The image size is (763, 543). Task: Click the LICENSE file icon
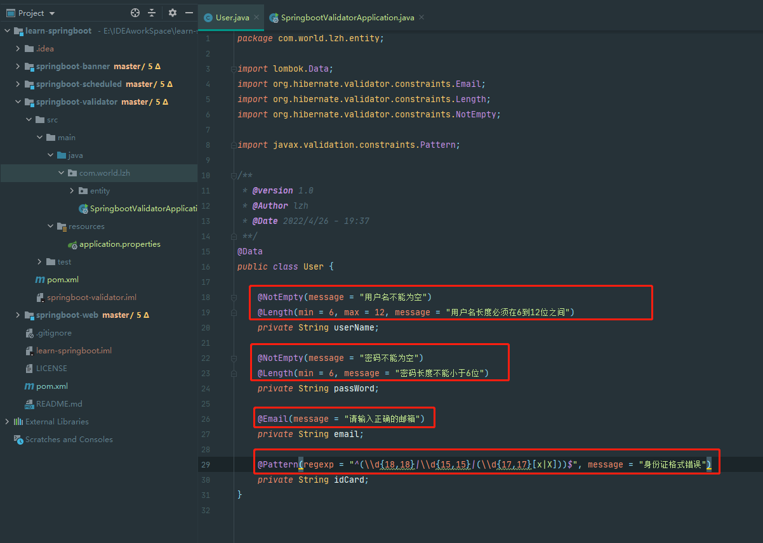pos(29,369)
